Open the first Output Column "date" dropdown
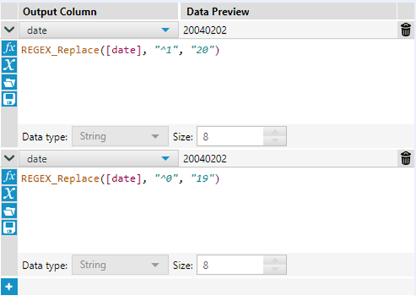The image size is (416, 296). [165, 30]
